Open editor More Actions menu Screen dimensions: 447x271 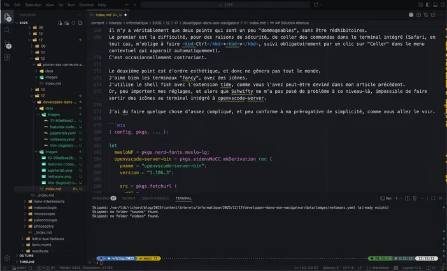tap(441, 15)
